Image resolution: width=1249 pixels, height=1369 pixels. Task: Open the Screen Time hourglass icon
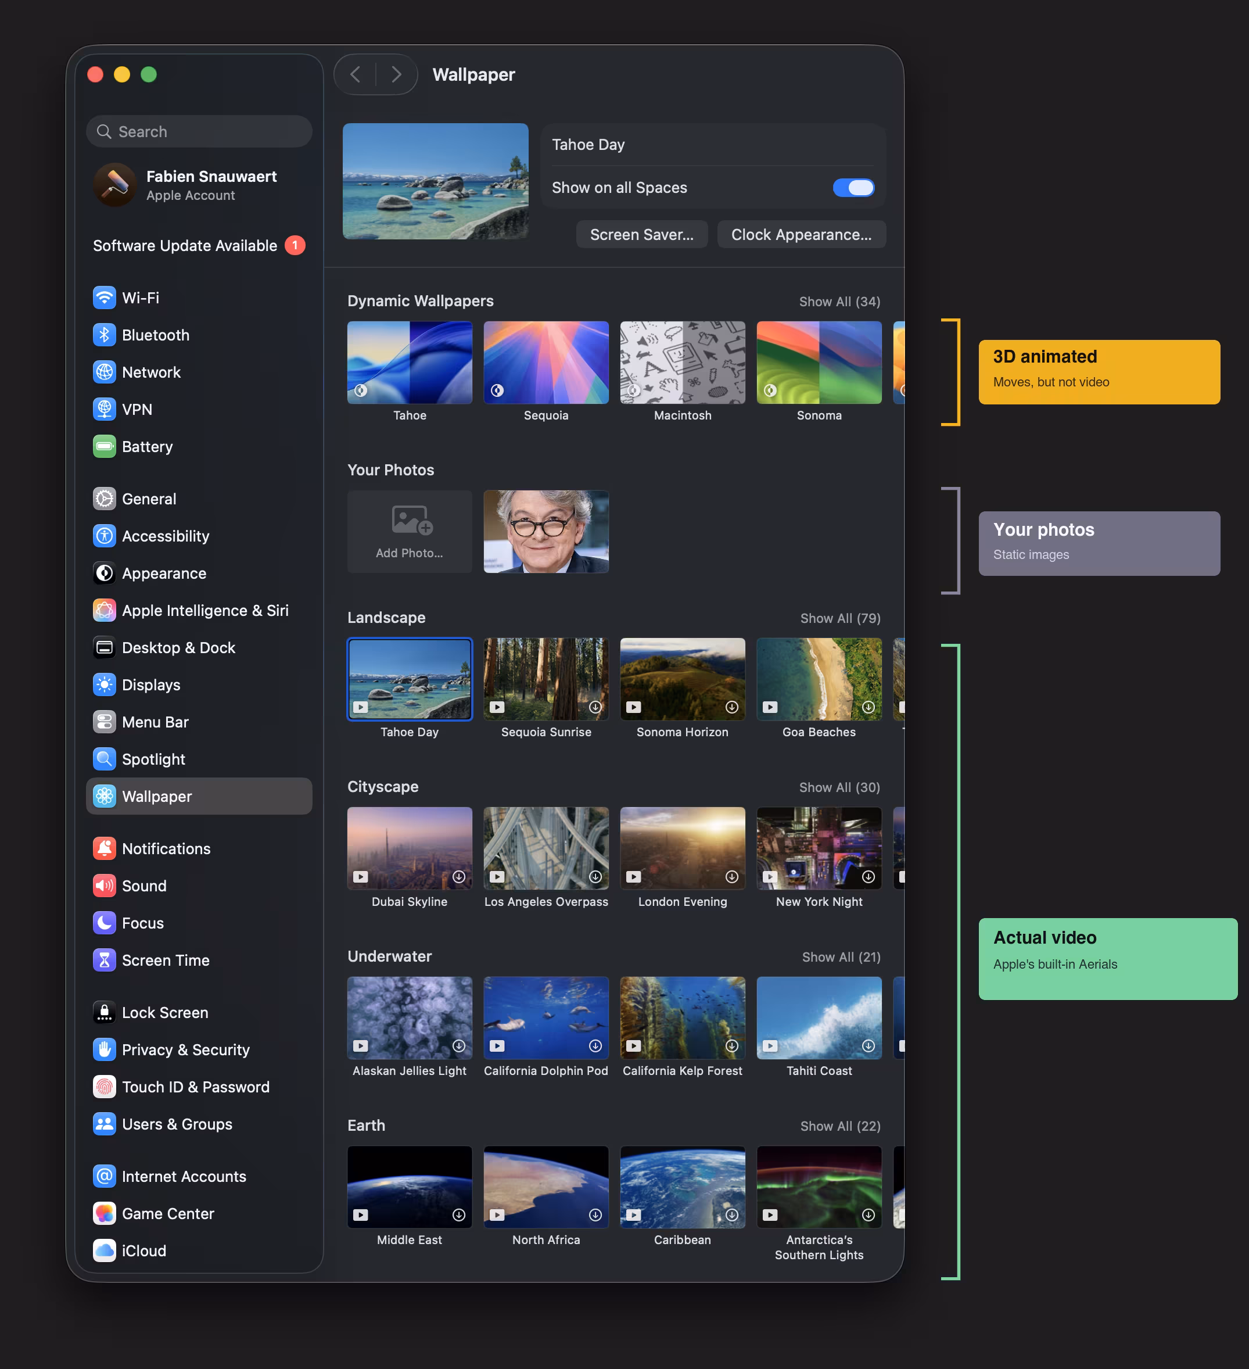tap(104, 961)
